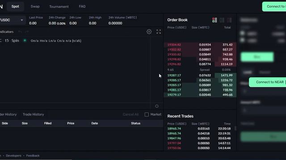The image size is (286, 160).
Task: Click bid price 19281.17 row
Action: tap(200, 90)
